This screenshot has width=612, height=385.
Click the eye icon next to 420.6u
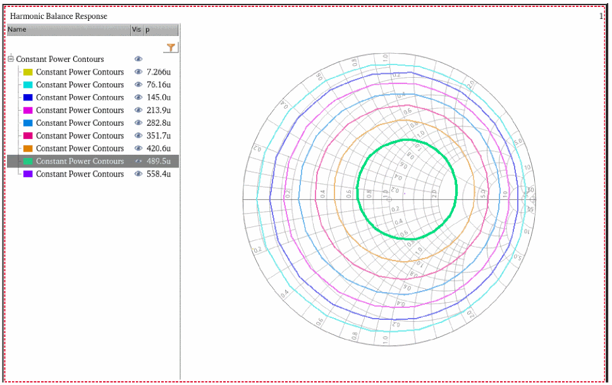pos(138,148)
